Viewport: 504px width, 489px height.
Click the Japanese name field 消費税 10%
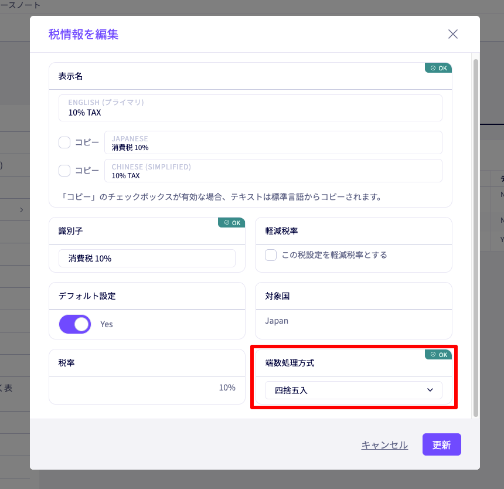(x=273, y=142)
